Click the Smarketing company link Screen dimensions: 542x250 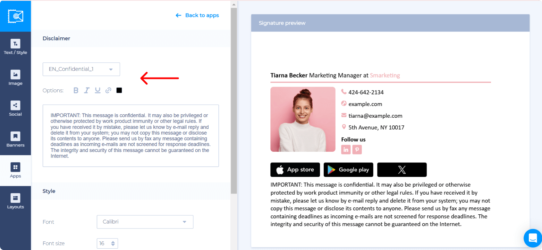385,75
